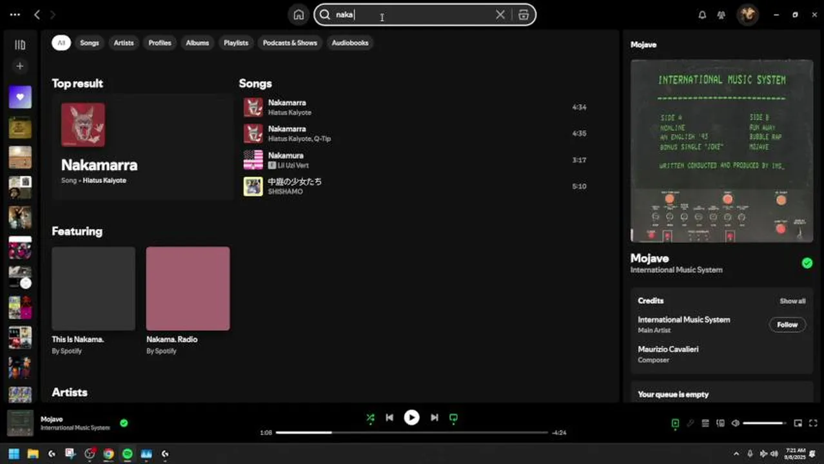Image resolution: width=824 pixels, height=464 pixels.
Task: Open the Nakamarra top result card
Action: click(x=142, y=146)
